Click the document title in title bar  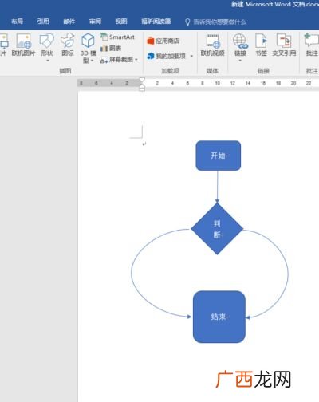(275, 4)
